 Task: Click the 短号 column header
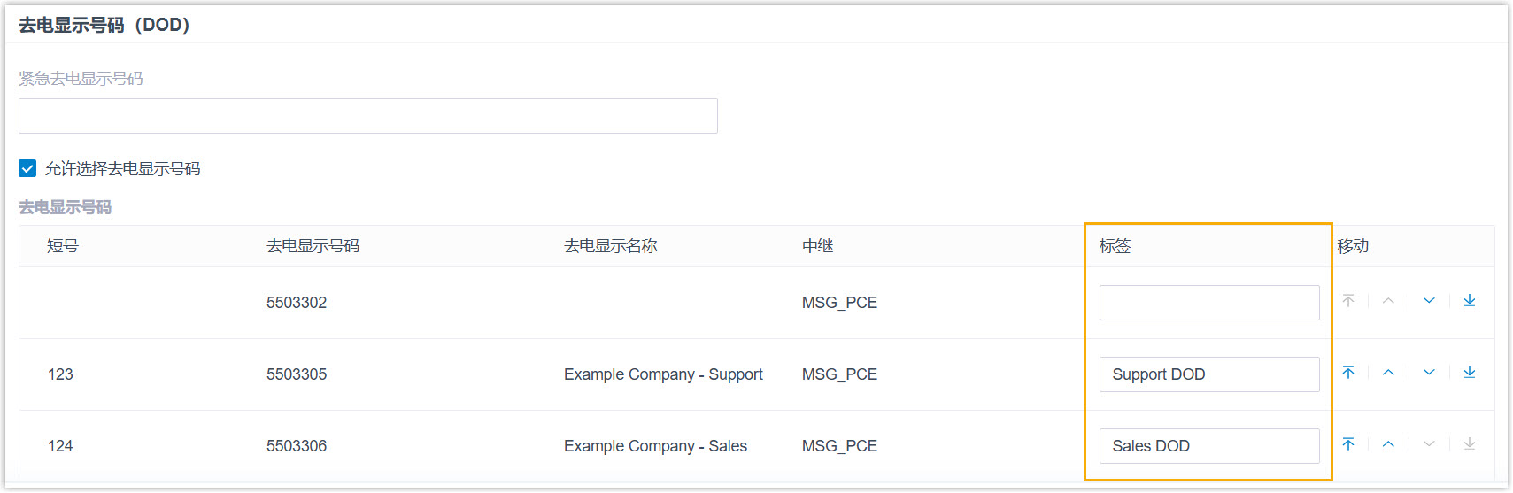click(63, 246)
